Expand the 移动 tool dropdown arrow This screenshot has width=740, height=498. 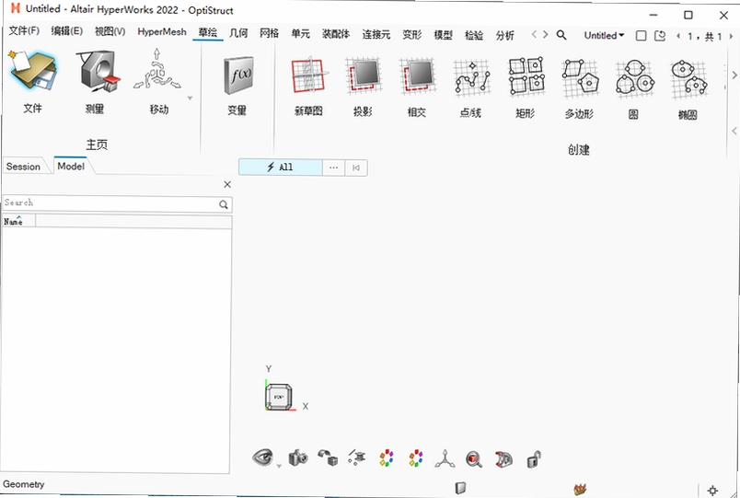click(190, 98)
